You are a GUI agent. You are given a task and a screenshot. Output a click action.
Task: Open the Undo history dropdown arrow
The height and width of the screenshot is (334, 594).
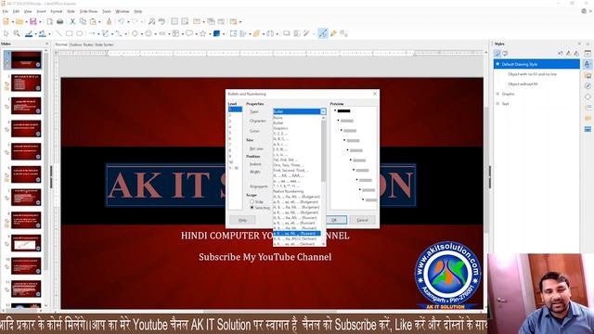[x=128, y=21]
